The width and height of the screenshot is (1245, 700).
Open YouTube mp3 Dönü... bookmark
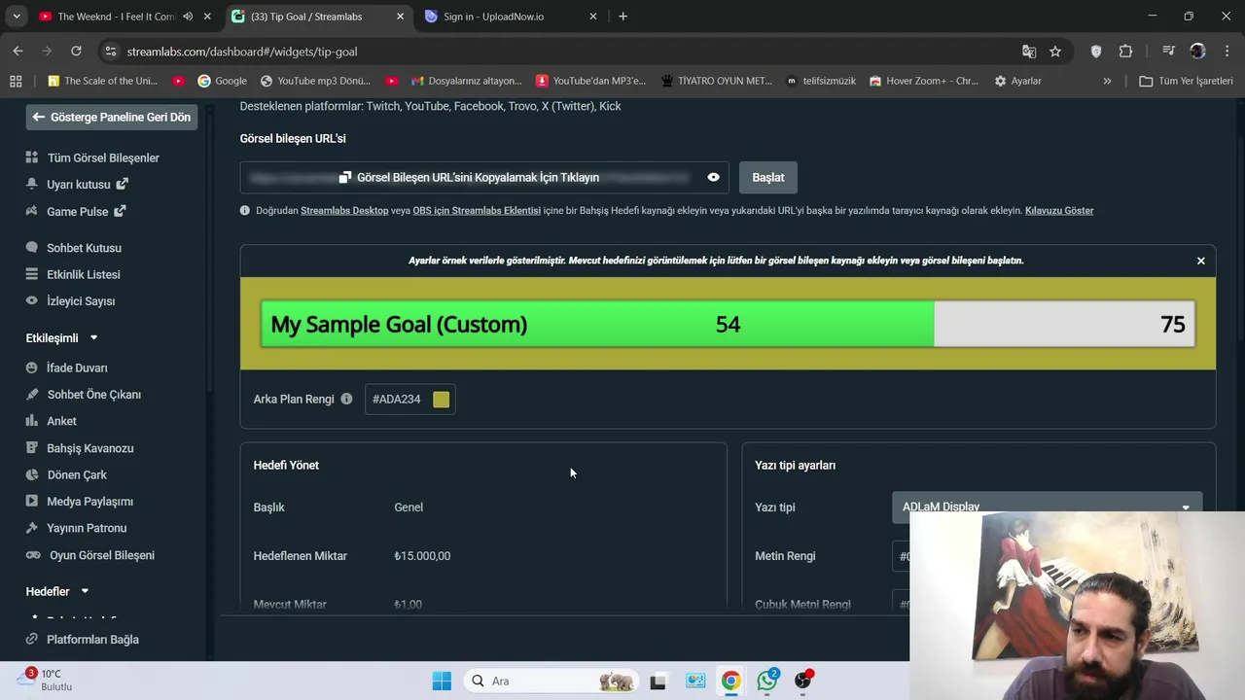coord(315,81)
